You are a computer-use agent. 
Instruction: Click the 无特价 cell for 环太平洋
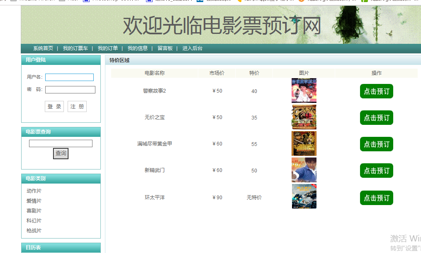tap(254, 198)
